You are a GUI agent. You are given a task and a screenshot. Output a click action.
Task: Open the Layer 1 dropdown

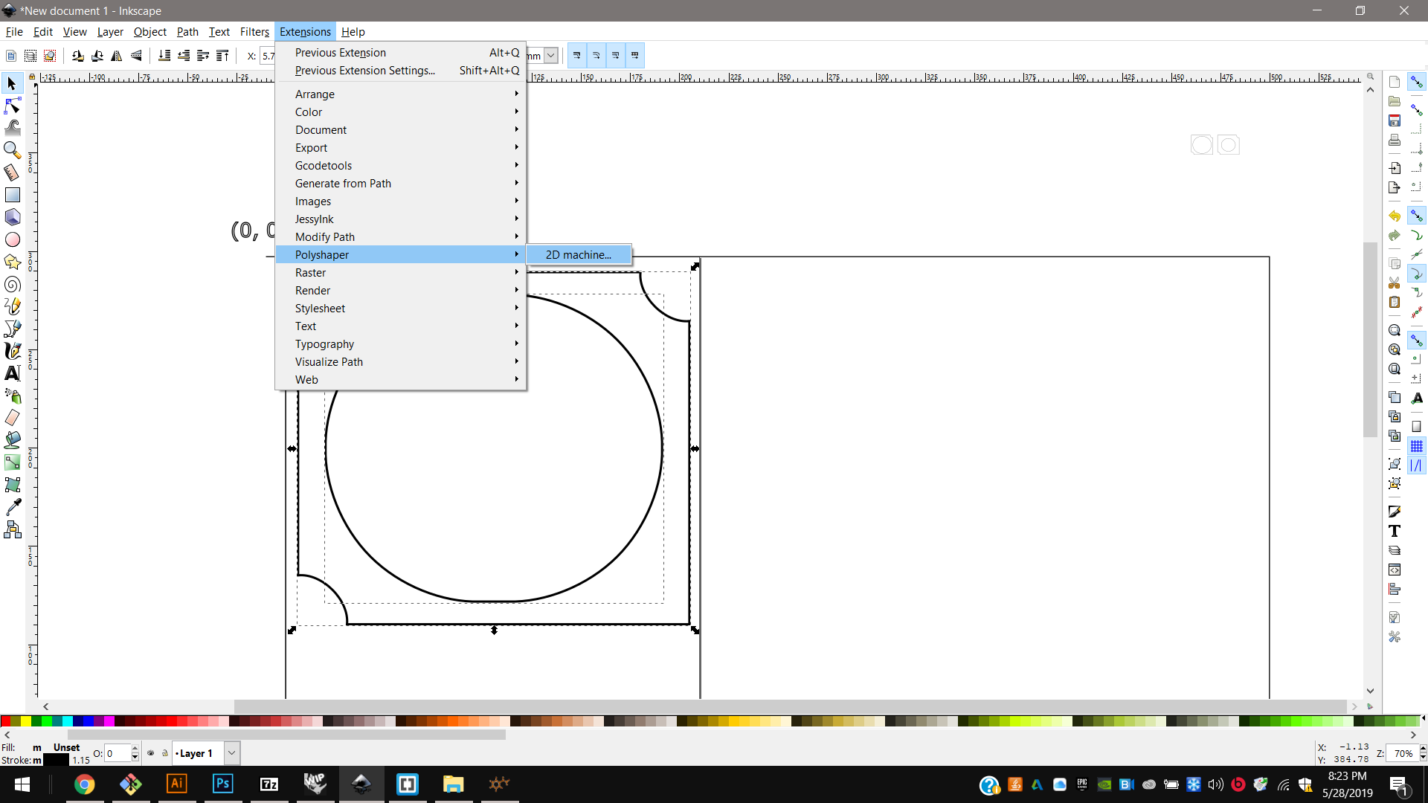(x=231, y=753)
